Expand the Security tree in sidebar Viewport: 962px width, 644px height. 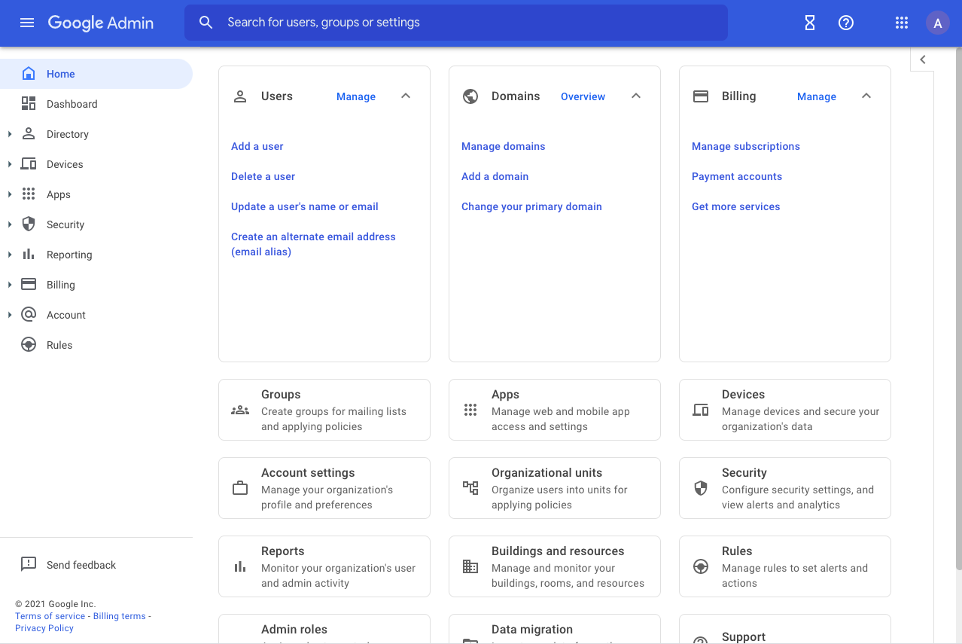click(x=10, y=224)
